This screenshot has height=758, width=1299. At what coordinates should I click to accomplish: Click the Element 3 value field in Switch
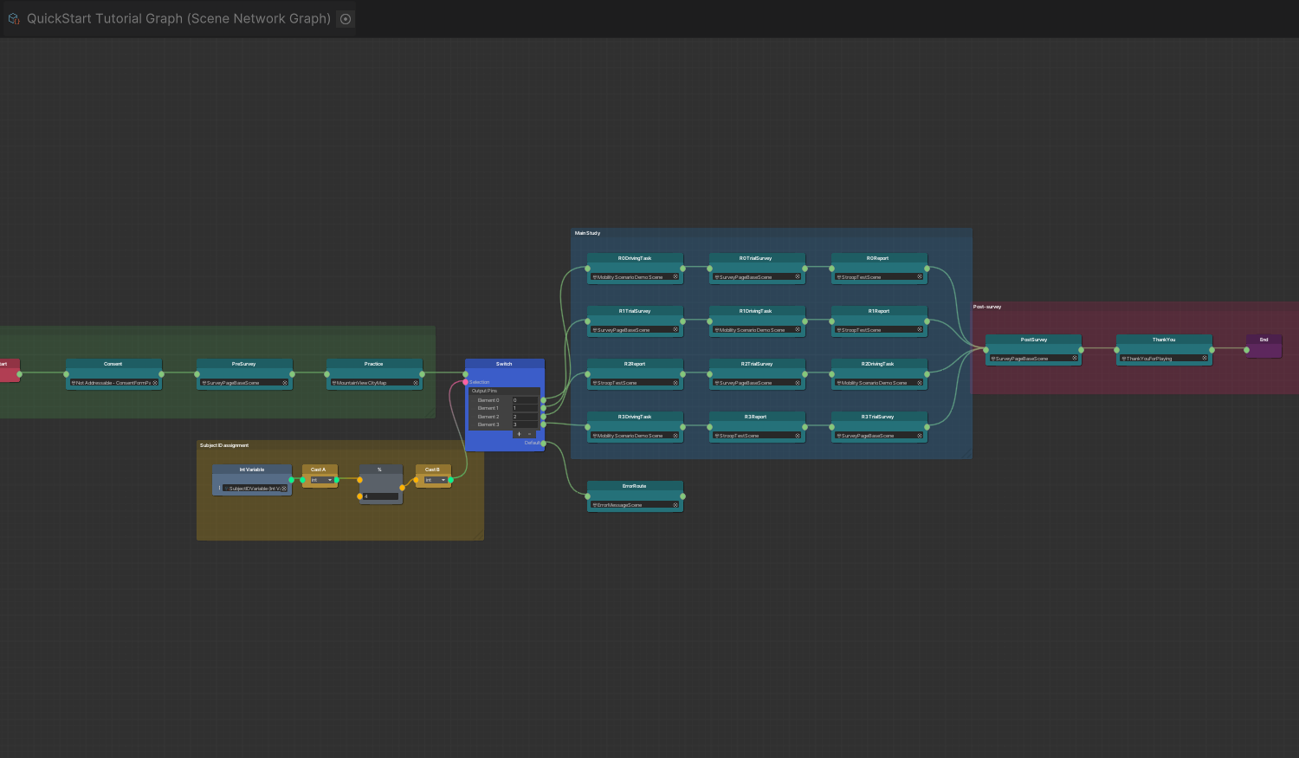point(525,424)
